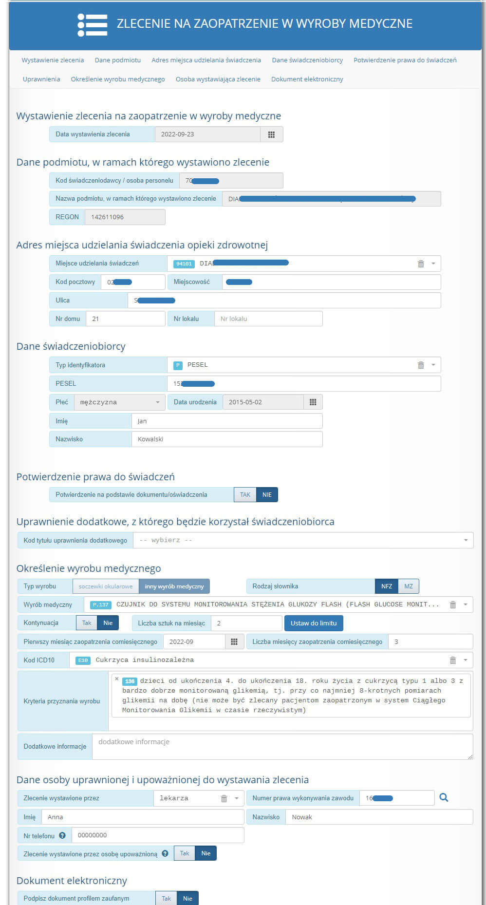Image resolution: width=486 pixels, height=905 pixels.
Task: Open calendar for Data wystawienia zlecenia
Action: 271,134
